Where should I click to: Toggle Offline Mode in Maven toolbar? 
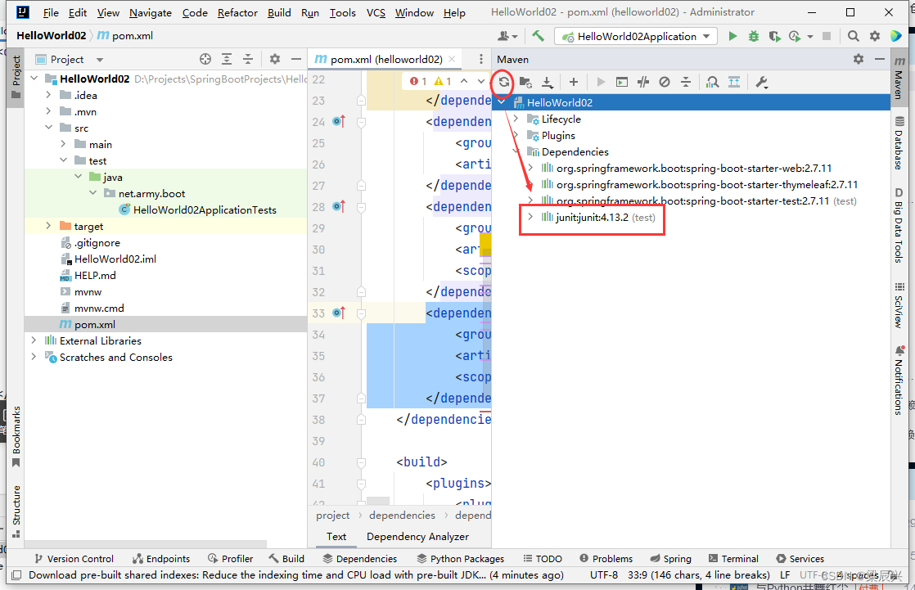click(x=643, y=83)
